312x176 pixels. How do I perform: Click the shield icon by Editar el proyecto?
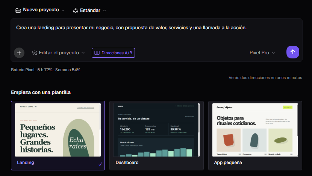click(35, 53)
